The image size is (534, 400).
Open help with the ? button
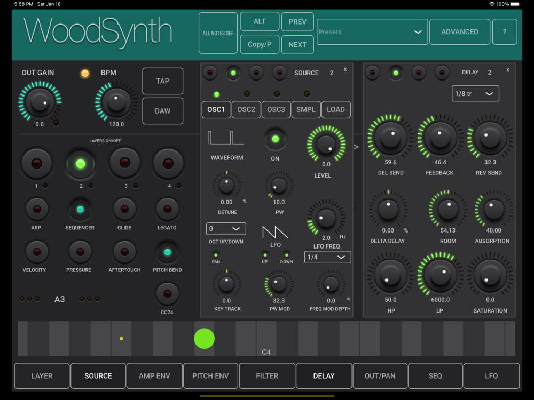[x=505, y=31]
